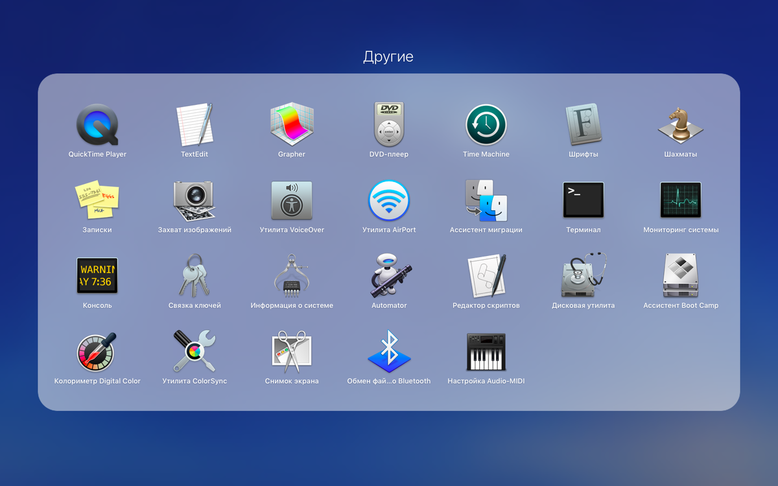Click the 'TextEdit' label text

coord(194,154)
